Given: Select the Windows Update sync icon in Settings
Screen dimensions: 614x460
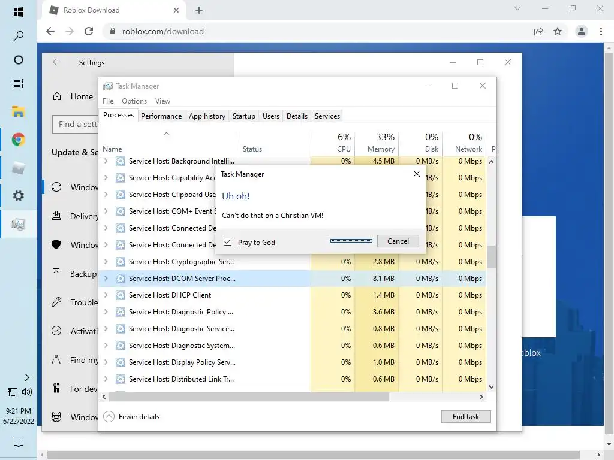Looking at the screenshot, I should click(x=56, y=187).
